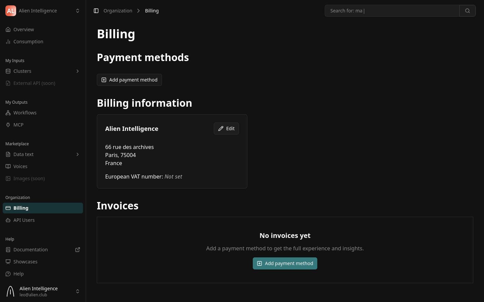The width and height of the screenshot is (484, 302).
Task: Click the magnifying glass search icon
Action: point(467,10)
